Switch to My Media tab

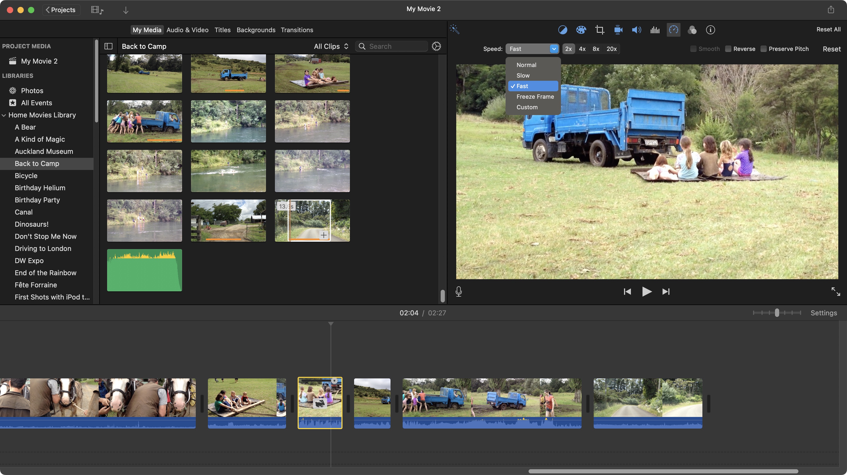pyautogui.click(x=147, y=30)
